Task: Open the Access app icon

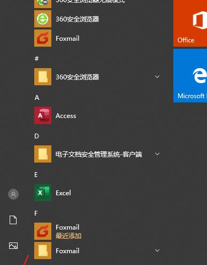Action: (43, 115)
